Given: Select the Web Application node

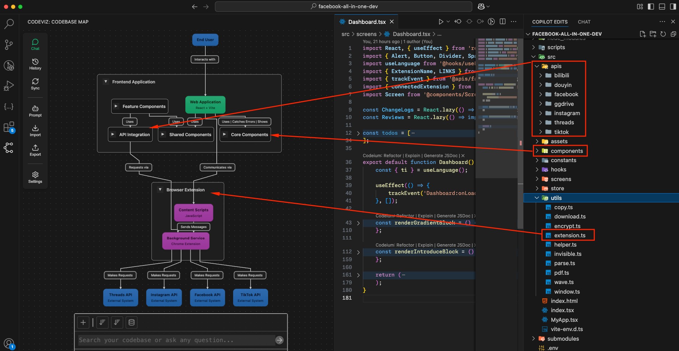Looking at the screenshot, I should click(205, 105).
